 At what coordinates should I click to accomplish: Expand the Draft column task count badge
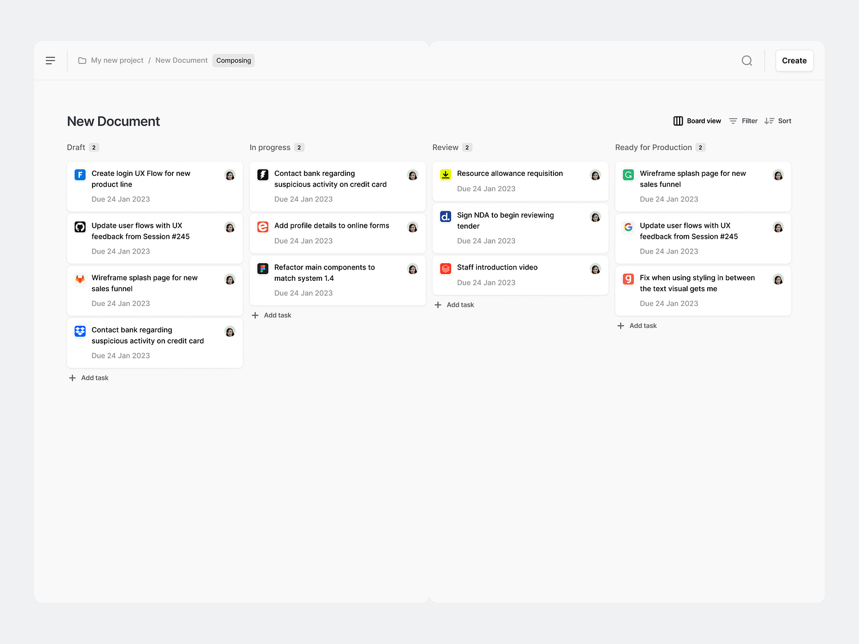(x=94, y=147)
